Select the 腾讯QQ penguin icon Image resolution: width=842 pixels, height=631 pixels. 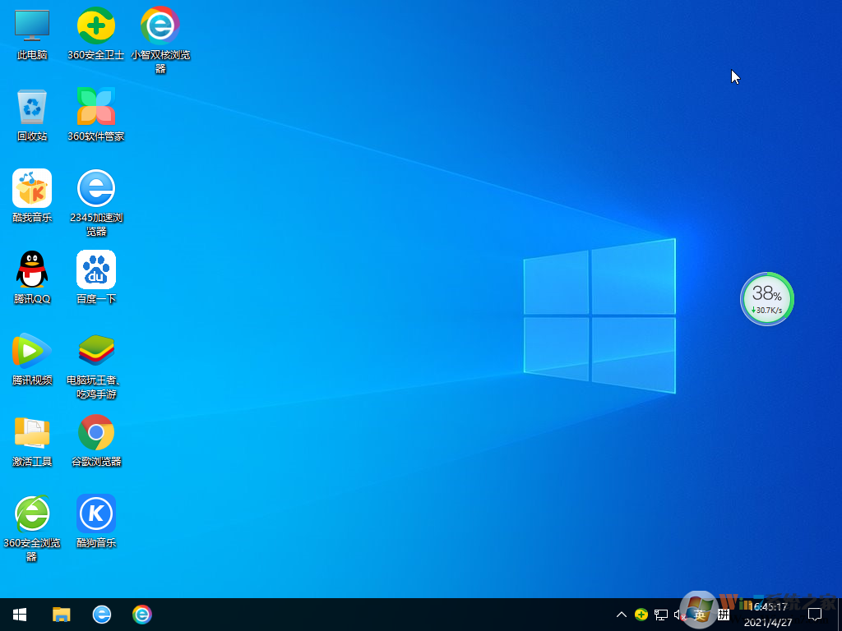click(32, 269)
